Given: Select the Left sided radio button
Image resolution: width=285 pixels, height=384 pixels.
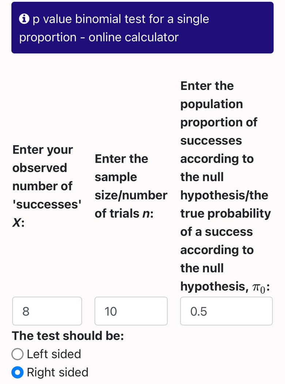Looking at the screenshot, I should pyautogui.click(x=18, y=354).
